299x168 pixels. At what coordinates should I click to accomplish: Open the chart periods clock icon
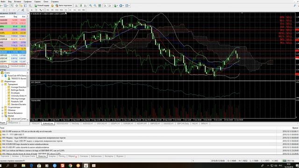[121, 6]
